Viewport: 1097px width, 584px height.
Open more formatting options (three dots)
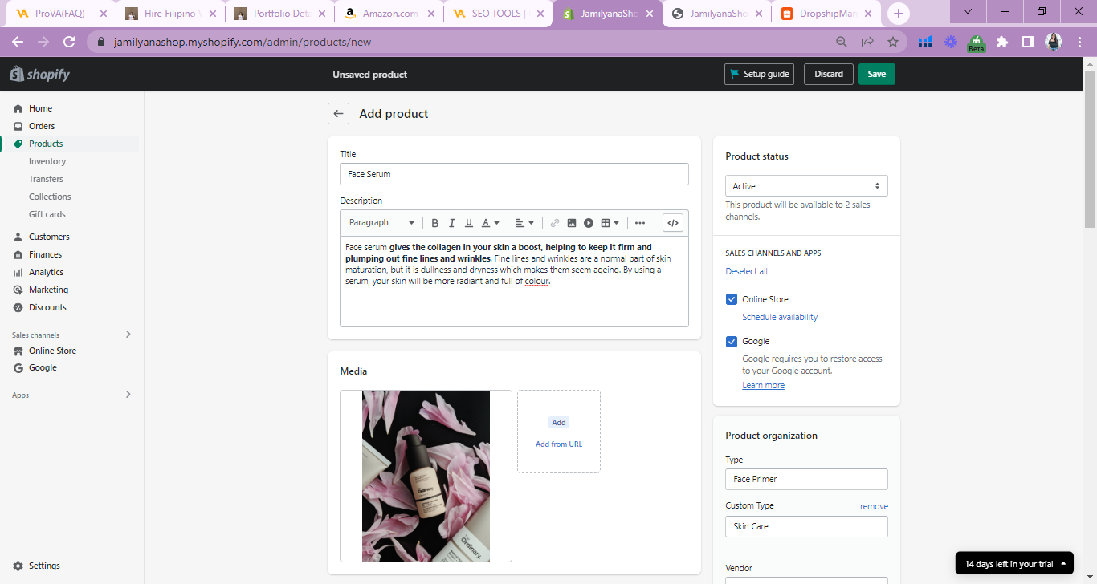click(x=640, y=223)
